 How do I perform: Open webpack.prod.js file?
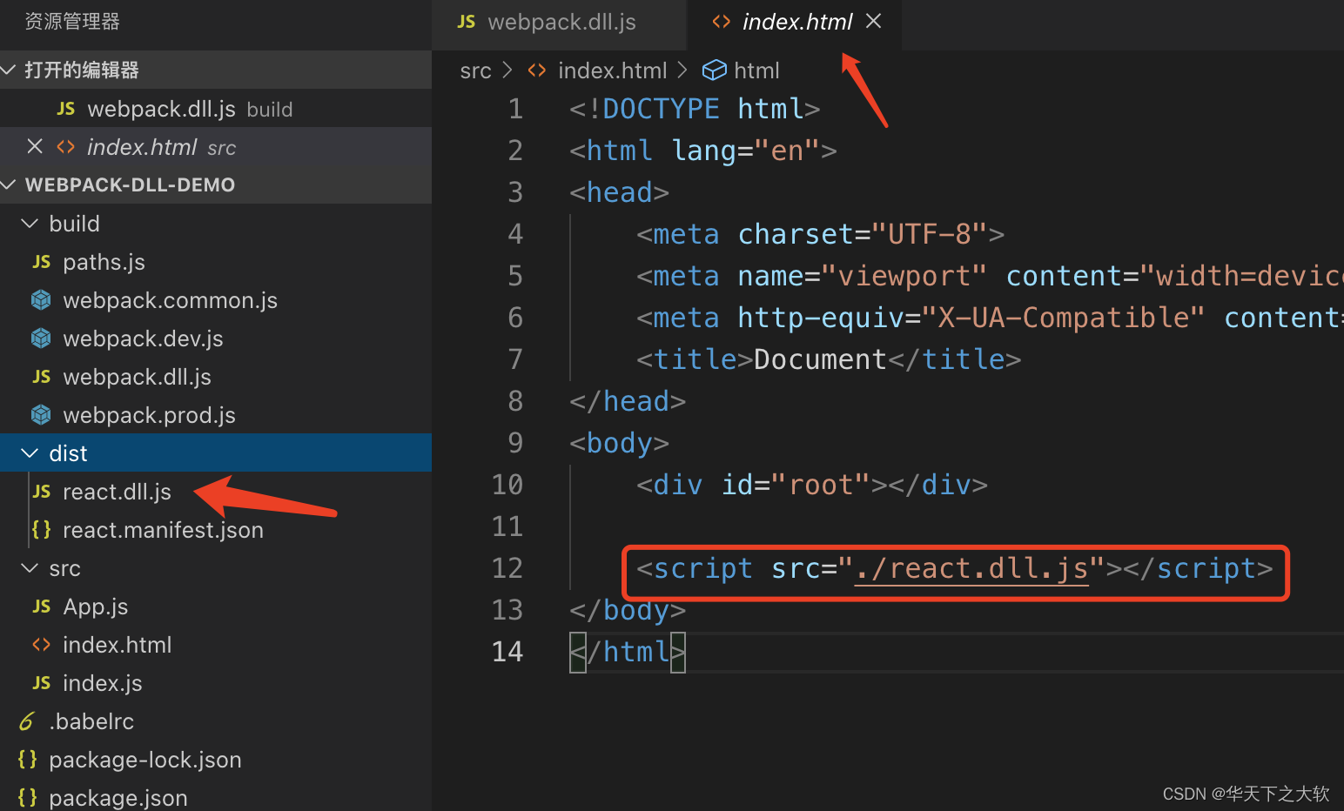point(216,415)
